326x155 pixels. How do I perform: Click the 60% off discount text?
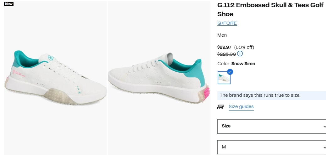(244, 47)
